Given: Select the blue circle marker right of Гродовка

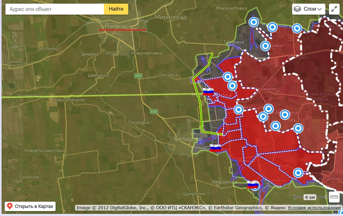Looking at the screenshot, I should pos(265,46).
